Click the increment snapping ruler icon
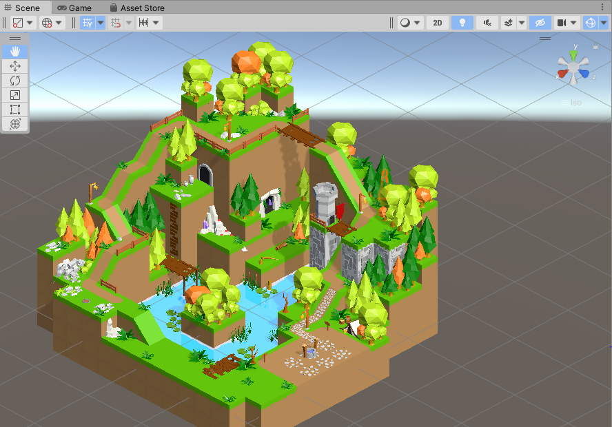Viewport: 612px width, 427px height. click(x=143, y=23)
